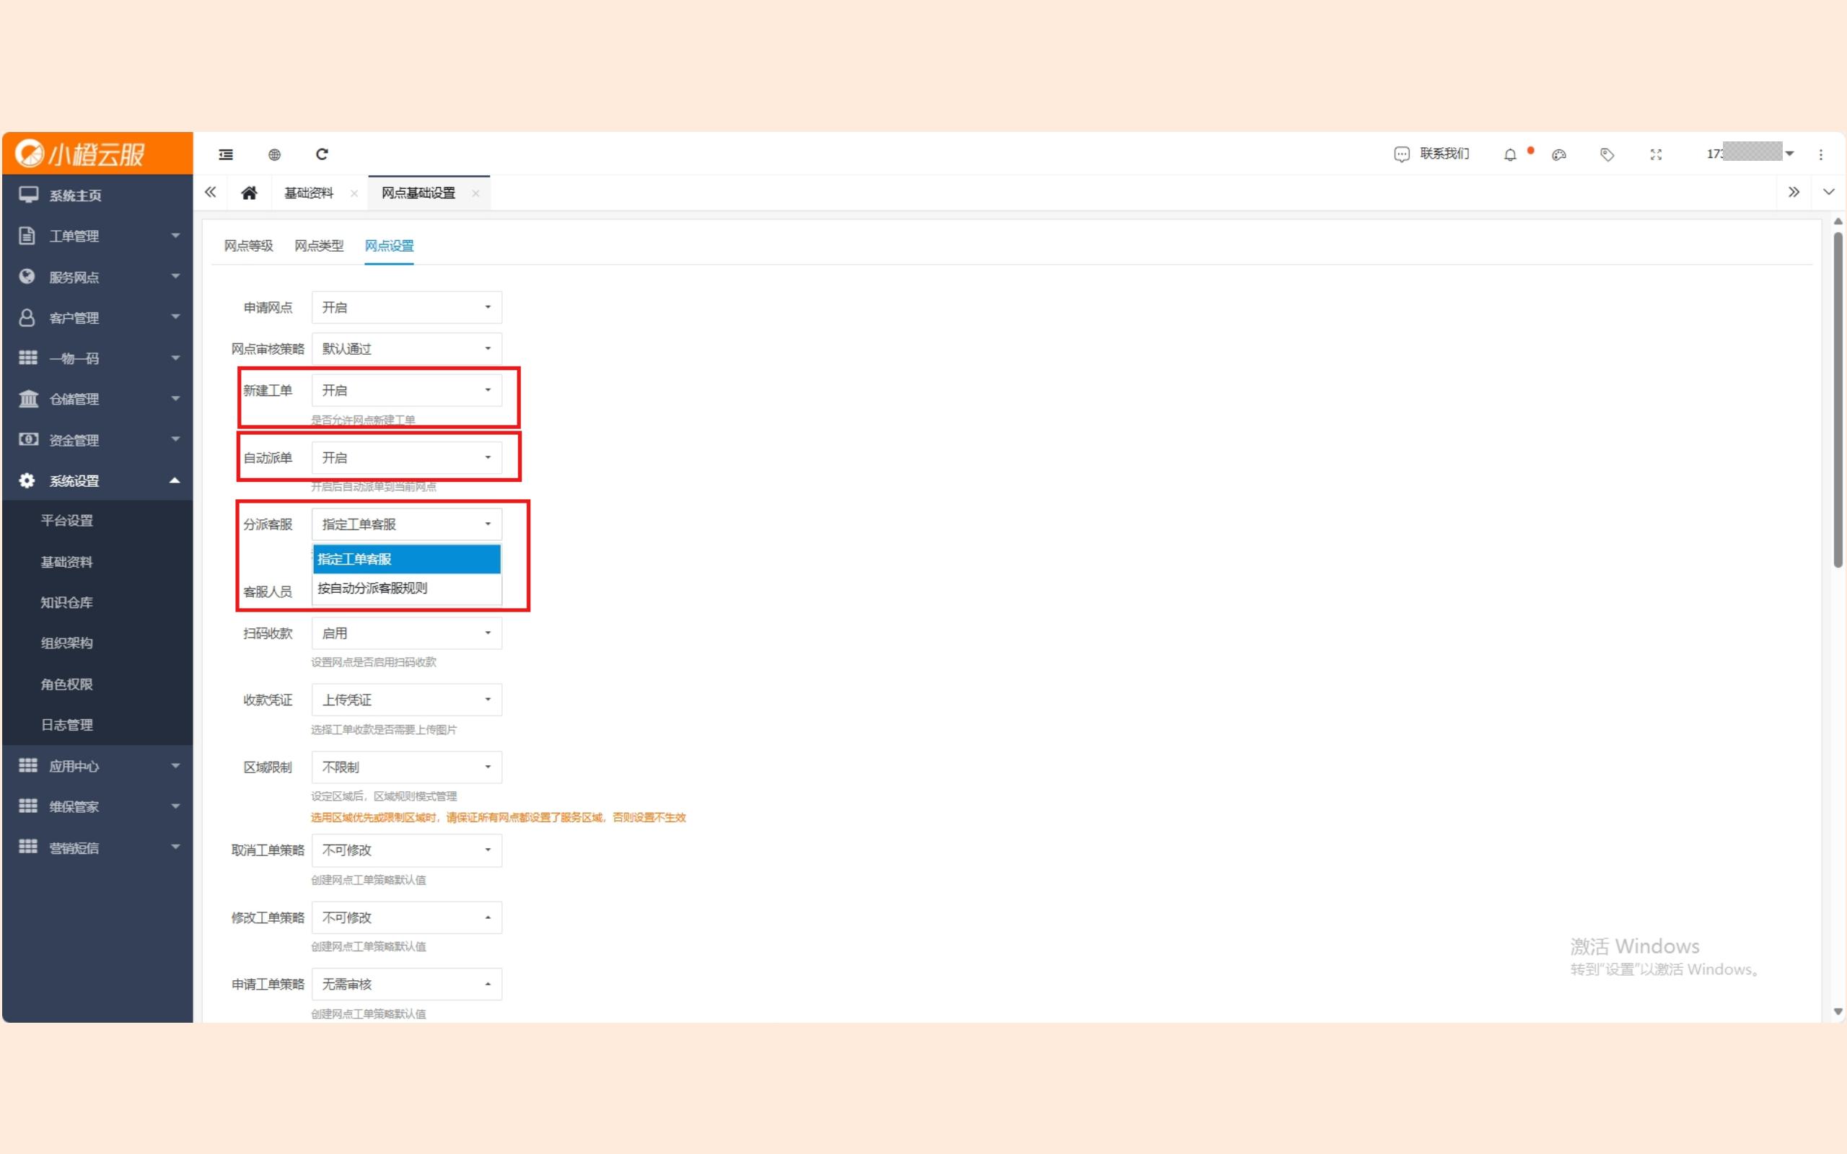1847x1154 pixels.
Task: Click the tag icon in header
Action: click(x=1607, y=155)
